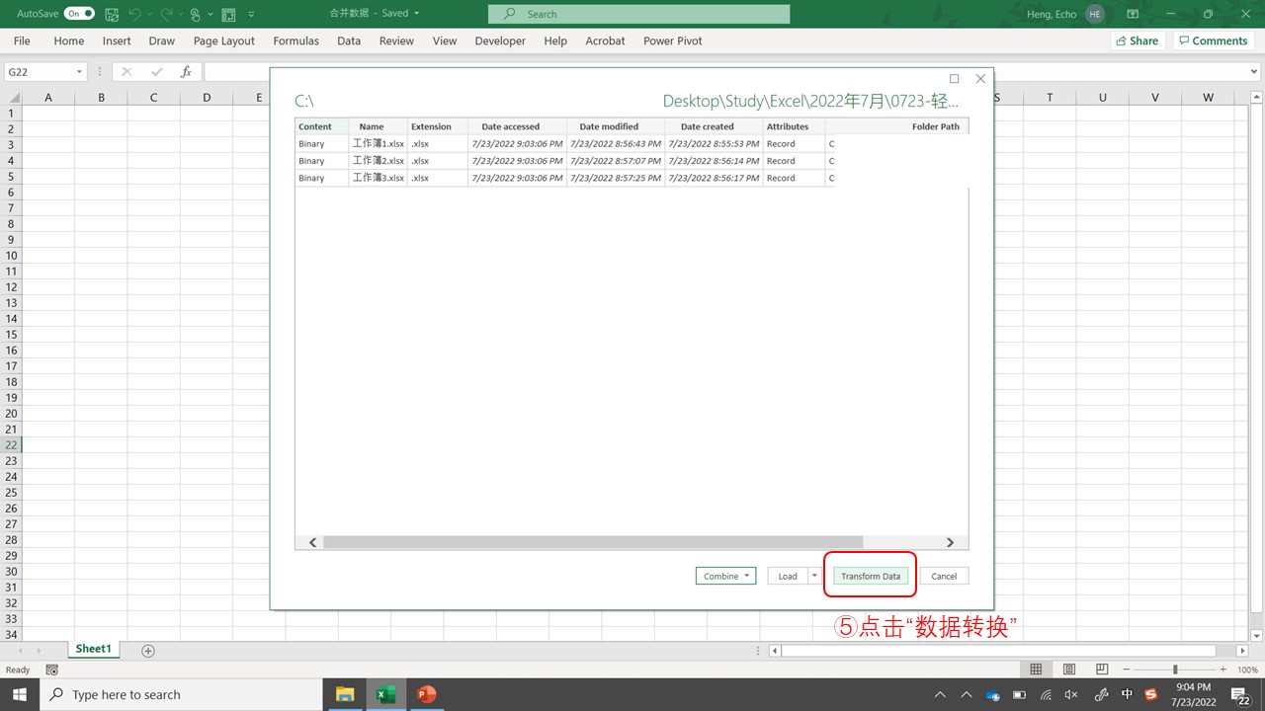Open the Developer tab
This screenshot has width=1265, height=711.
(x=500, y=40)
